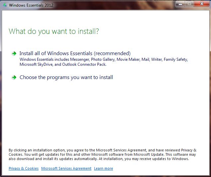Click the "What do you want to install?" heading

tap(54, 32)
